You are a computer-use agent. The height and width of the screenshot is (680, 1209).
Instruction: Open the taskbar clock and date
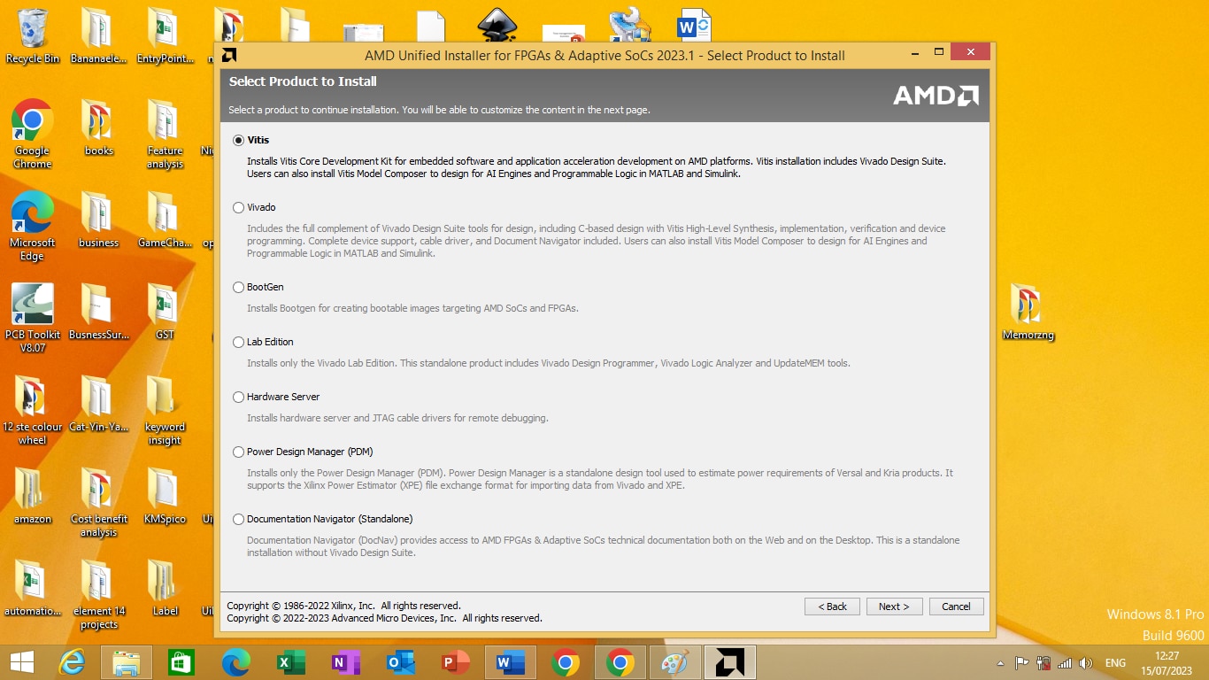pos(1167,663)
